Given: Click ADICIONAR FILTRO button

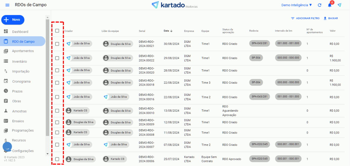Looking at the screenshot, I should point(305,18).
